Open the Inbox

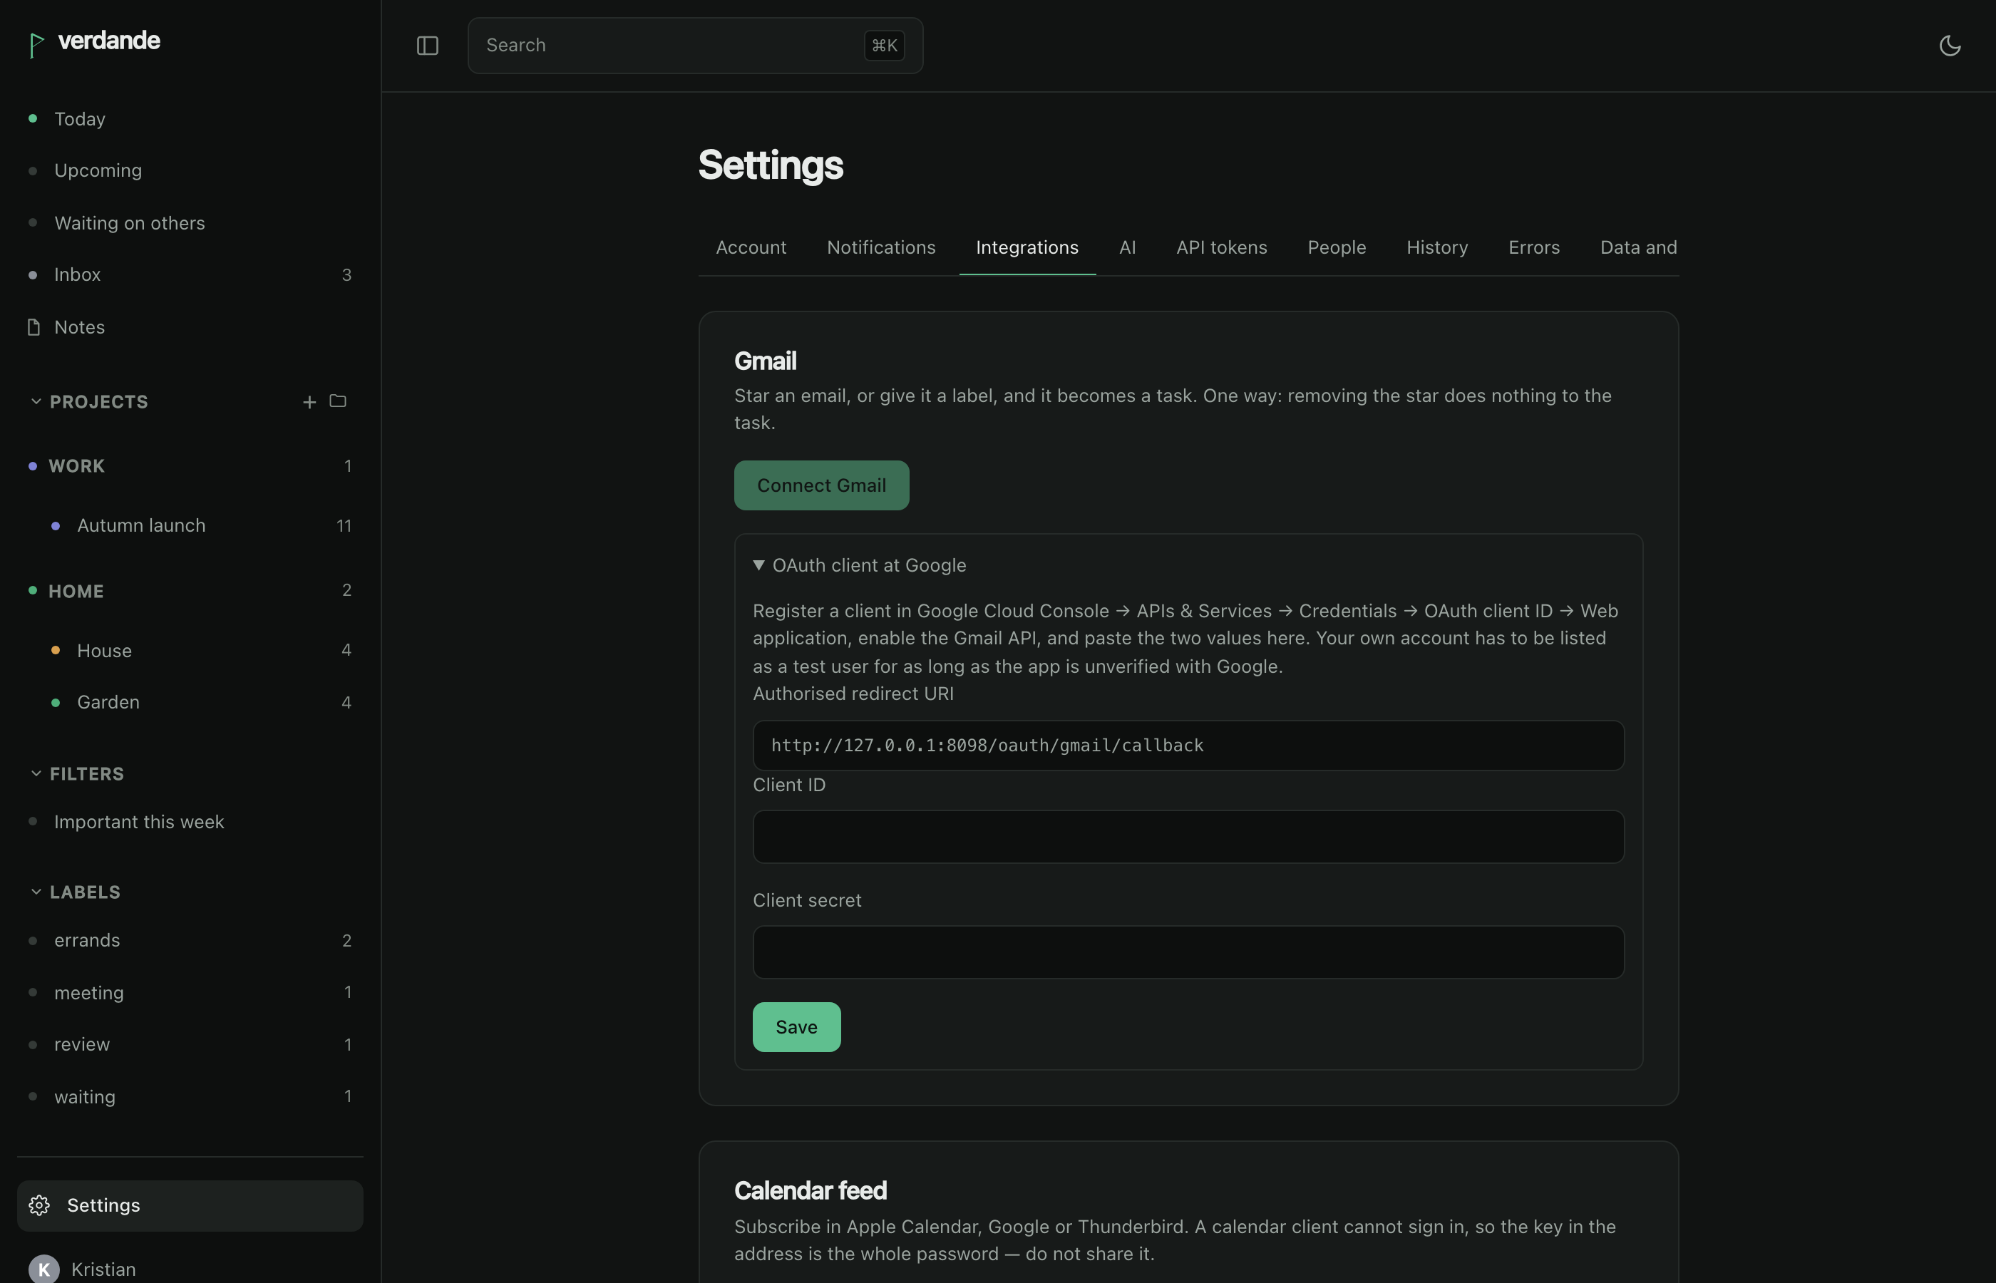click(190, 274)
